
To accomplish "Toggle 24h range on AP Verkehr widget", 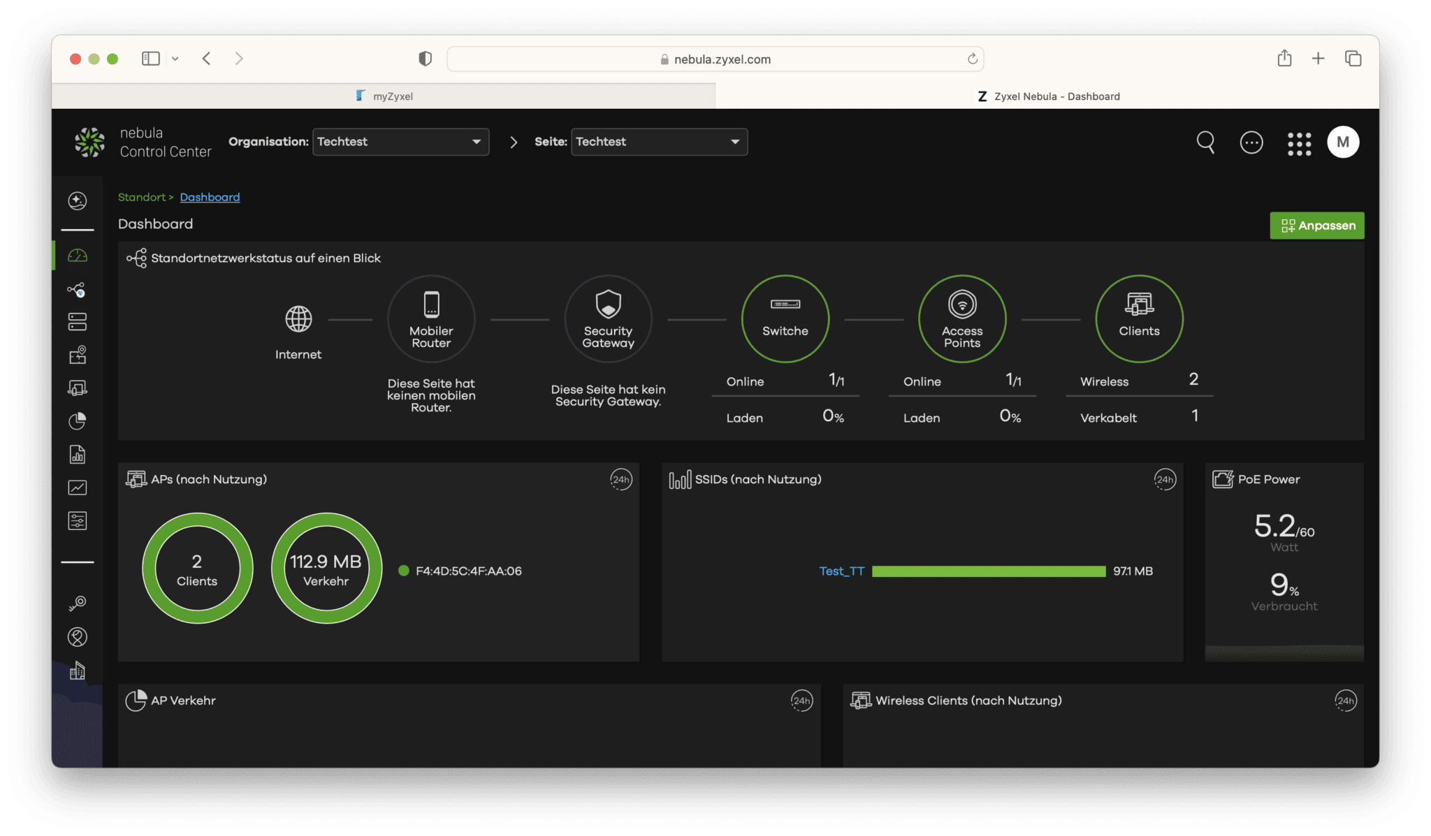I will pos(801,701).
